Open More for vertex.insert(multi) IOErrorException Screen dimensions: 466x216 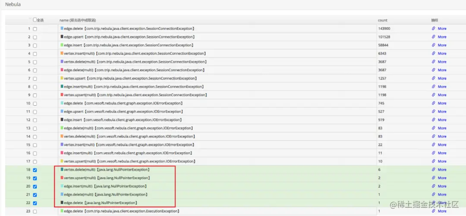442,145
